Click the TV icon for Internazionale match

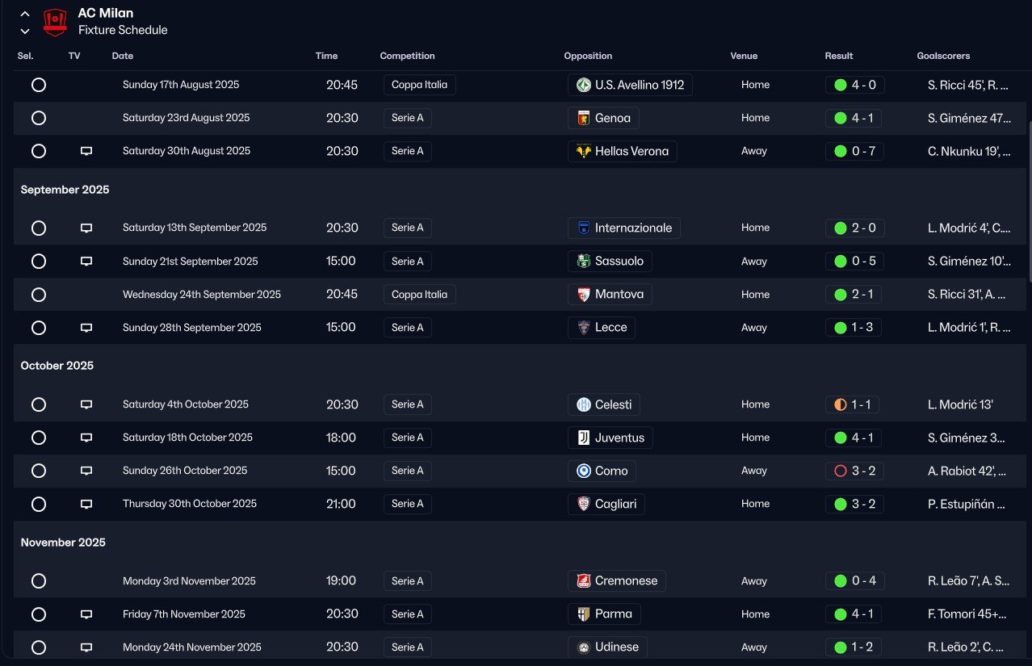(86, 228)
